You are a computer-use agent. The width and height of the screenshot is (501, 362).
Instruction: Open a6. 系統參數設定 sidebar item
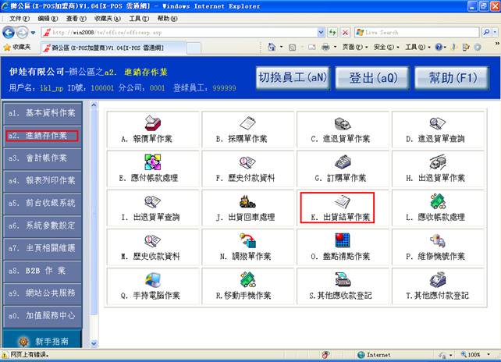point(43,225)
